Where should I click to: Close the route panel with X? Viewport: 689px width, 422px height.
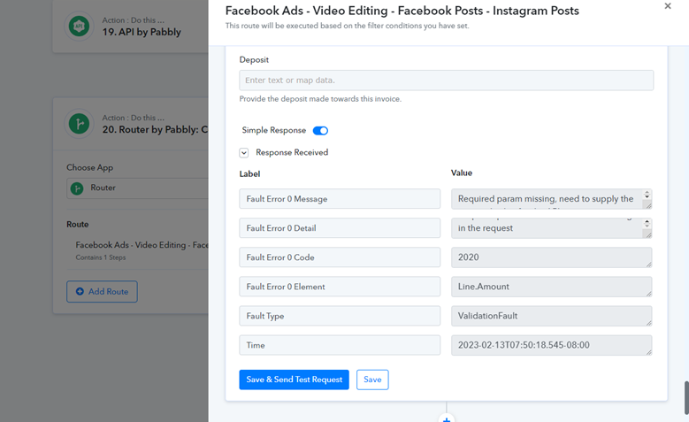tap(668, 6)
